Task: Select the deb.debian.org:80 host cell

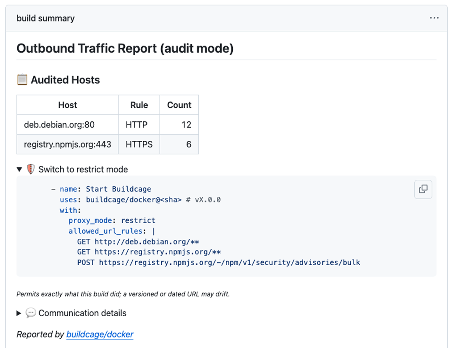Action: tap(68, 125)
